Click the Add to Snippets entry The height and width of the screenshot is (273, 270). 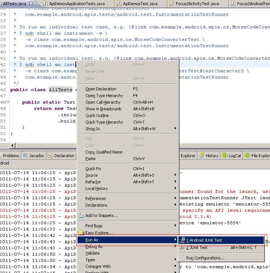point(101,215)
